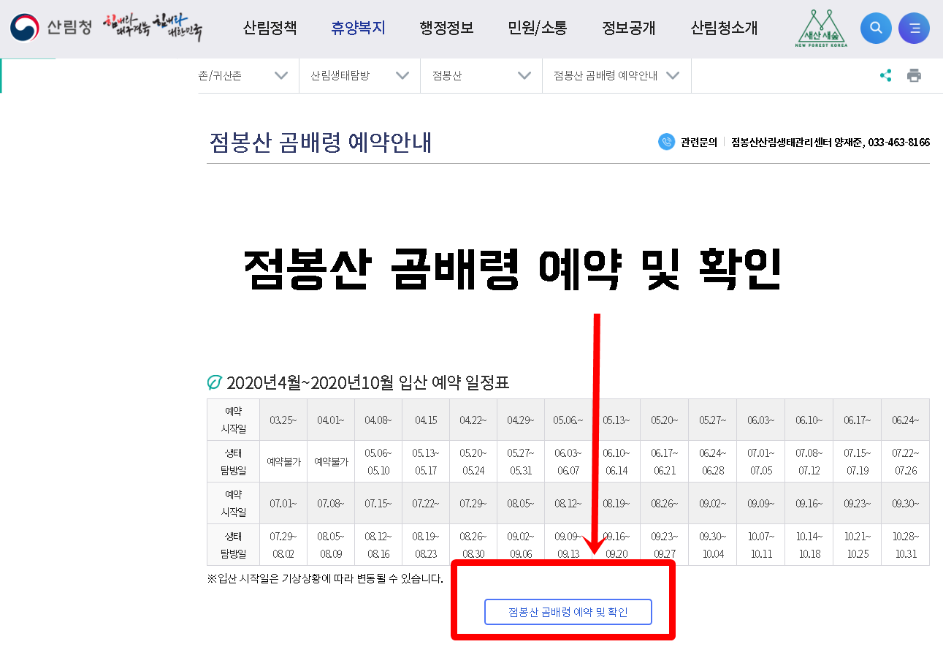The image size is (943, 647).
Task: Expand the 점봉산 곰배령 예약안내 dropdown
Action: tap(616, 75)
